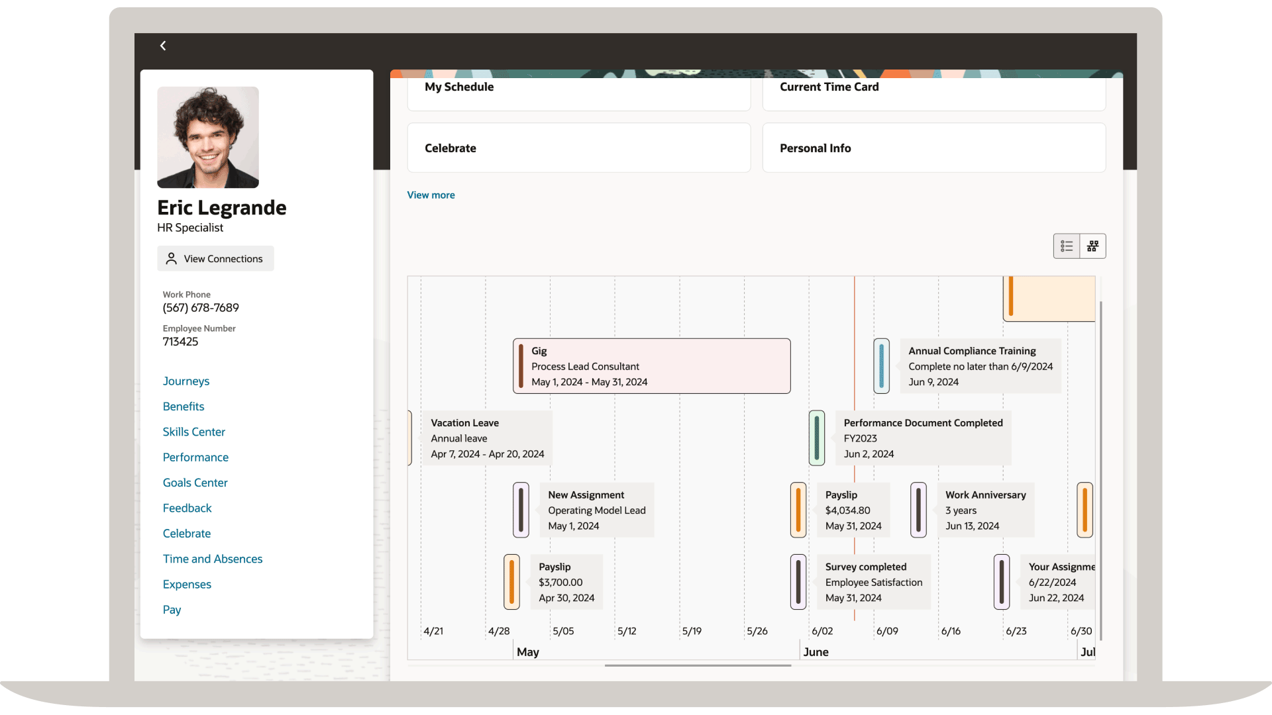The width and height of the screenshot is (1272, 715).
Task: Open the Celebrate quick action card
Action: pos(578,148)
